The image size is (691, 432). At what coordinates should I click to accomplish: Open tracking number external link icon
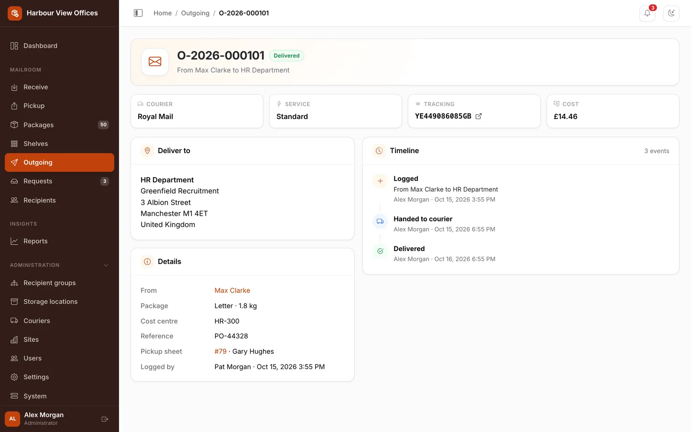(478, 116)
